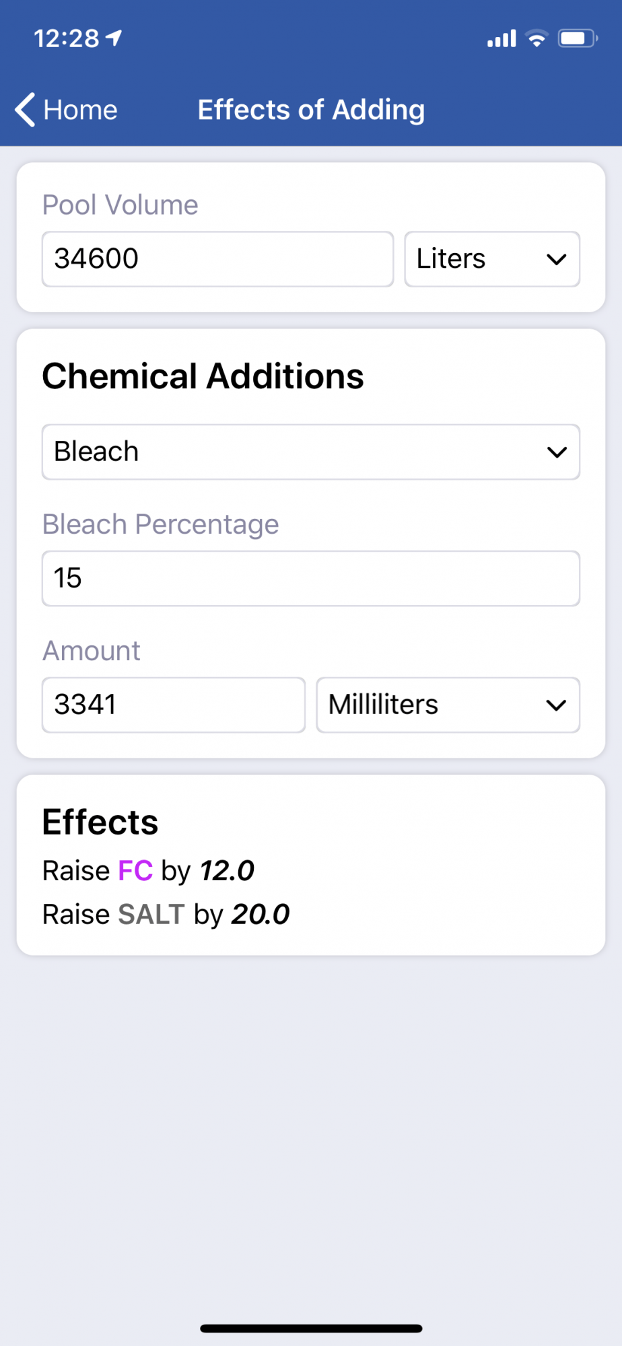Viewport: 622px width, 1346px height.
Task: Tap the pink FC label
Action: coord(135,871)
